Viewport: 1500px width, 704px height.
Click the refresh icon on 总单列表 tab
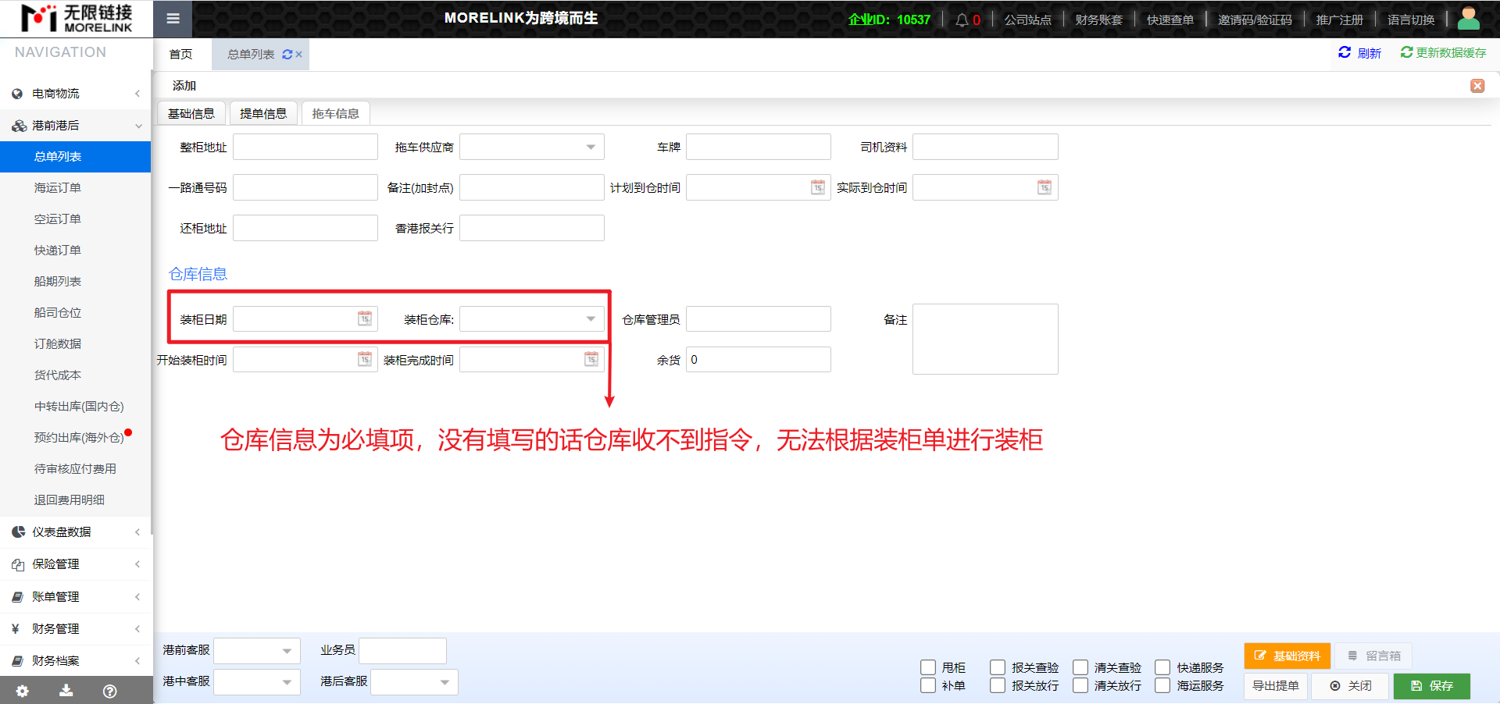pyautogui.click(x=287, y=55)
